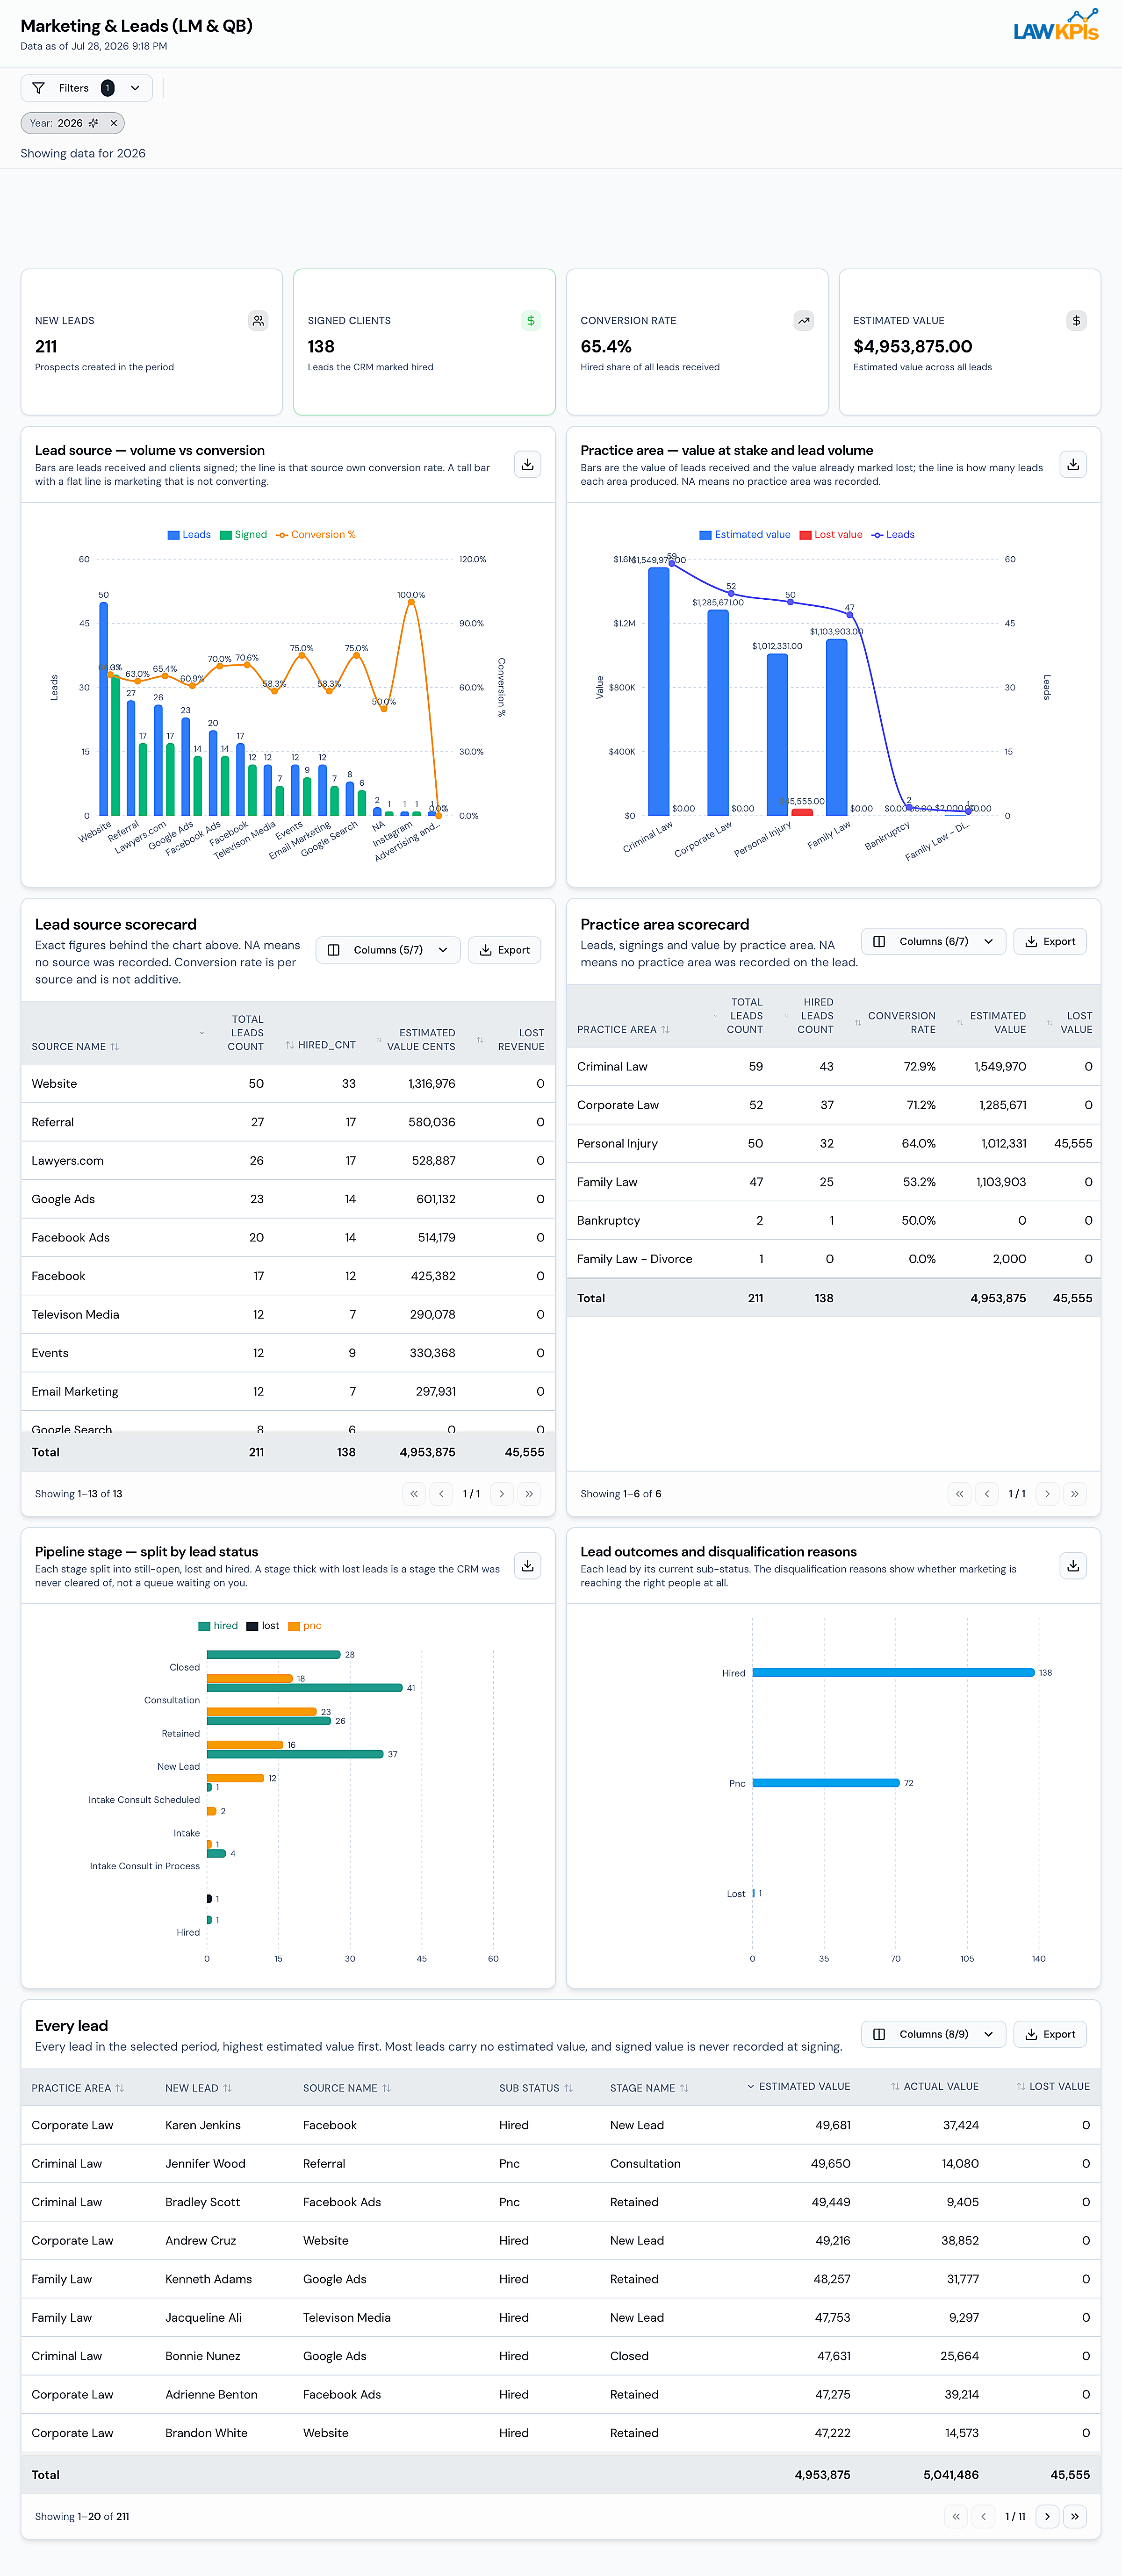Sort Every lead table by Sub Status

(536, 2088)
